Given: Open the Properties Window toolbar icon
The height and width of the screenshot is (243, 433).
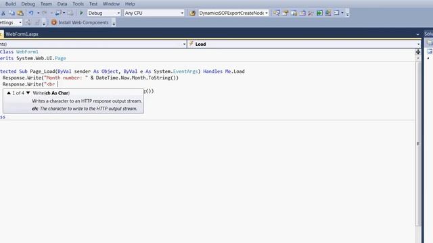Looking at the screenshot, I should coord(286,13).
